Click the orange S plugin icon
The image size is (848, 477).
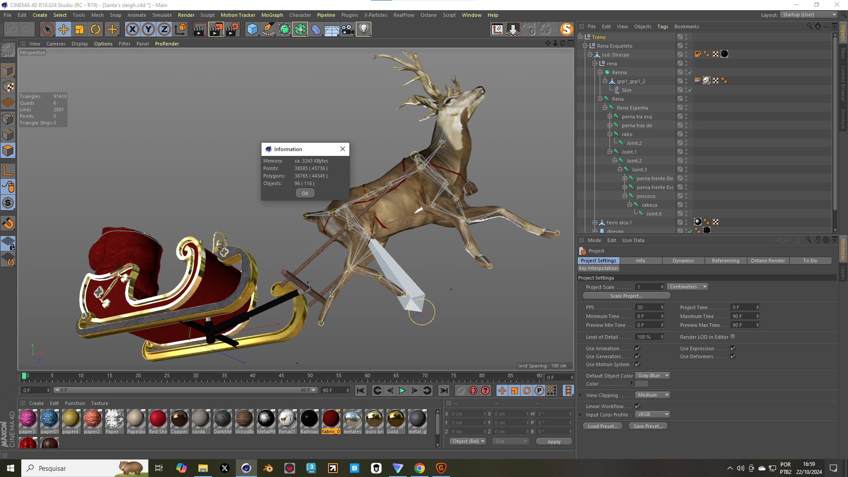(x=566, y=30)
